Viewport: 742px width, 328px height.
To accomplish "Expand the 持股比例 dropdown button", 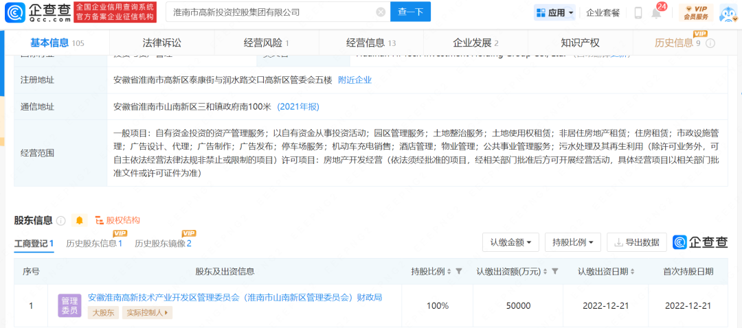I will pyautogui.click(x=572, y=242).
